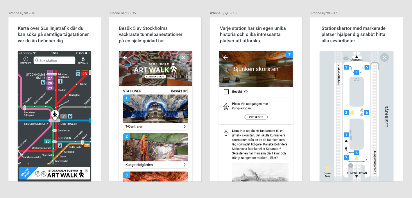This screenshot has width=412, height=198.
Task: Open station card number 3
Action: tap(155, 177)
